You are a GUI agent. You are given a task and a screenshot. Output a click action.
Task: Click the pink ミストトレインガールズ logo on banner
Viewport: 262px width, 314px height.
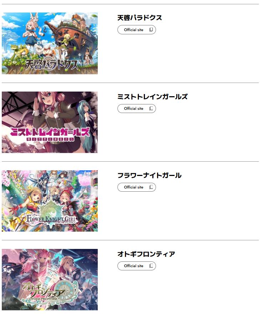point(50,134)
